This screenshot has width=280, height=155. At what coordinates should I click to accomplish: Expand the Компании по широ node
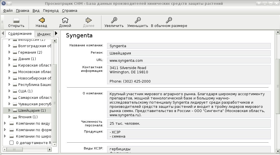(x=5, y=136)
